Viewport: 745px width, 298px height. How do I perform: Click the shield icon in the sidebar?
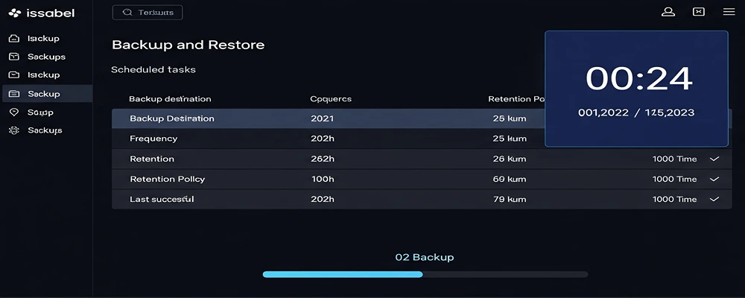pyautogui.click(x=13, y=112)
